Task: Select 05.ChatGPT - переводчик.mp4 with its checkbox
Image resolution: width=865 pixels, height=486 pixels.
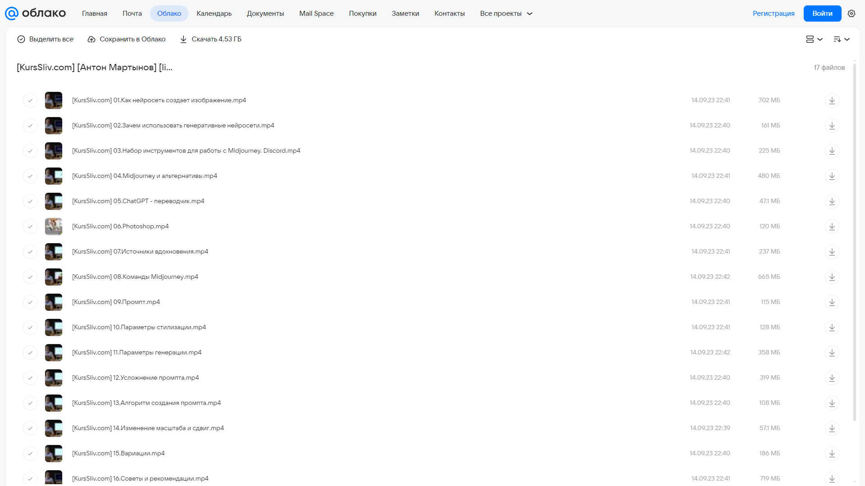Action: tap(30, 201)
